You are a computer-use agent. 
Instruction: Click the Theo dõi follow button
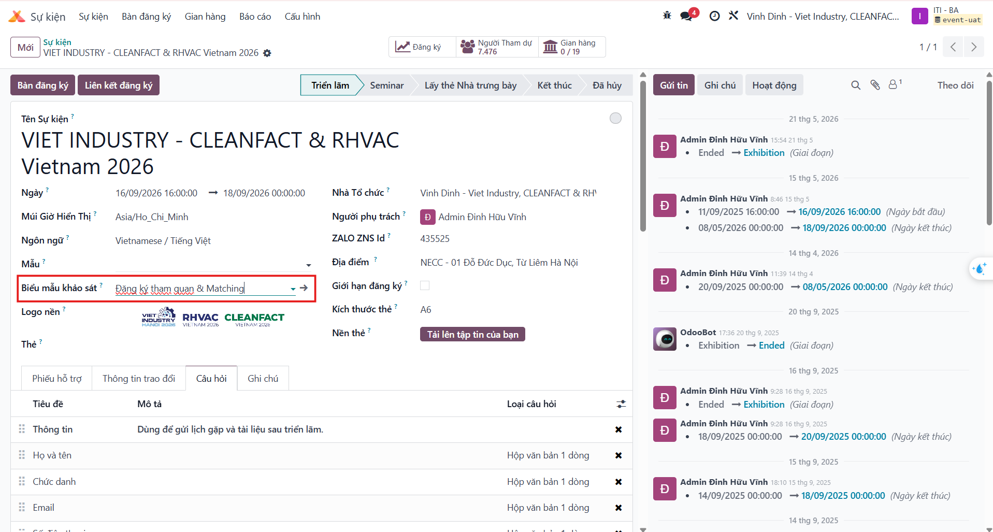(955, 85)
